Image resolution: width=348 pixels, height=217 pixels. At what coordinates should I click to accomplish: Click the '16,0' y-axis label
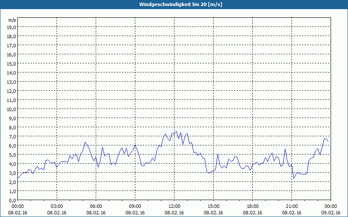(11, 55)
